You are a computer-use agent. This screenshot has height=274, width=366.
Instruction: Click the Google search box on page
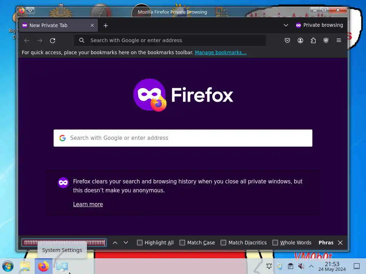pyautogui.click(x=183, y=138)
